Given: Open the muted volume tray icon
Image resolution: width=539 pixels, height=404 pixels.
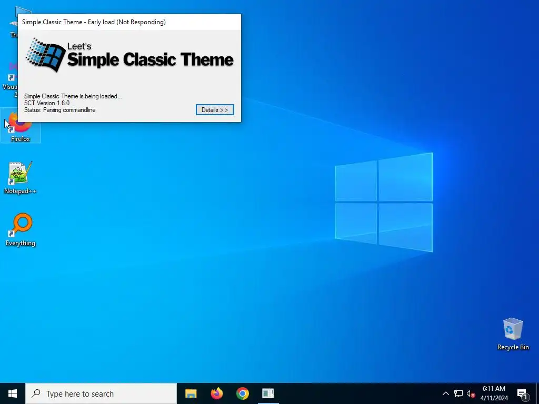Looking at the screenshot, I should click(x=471, y=393).
